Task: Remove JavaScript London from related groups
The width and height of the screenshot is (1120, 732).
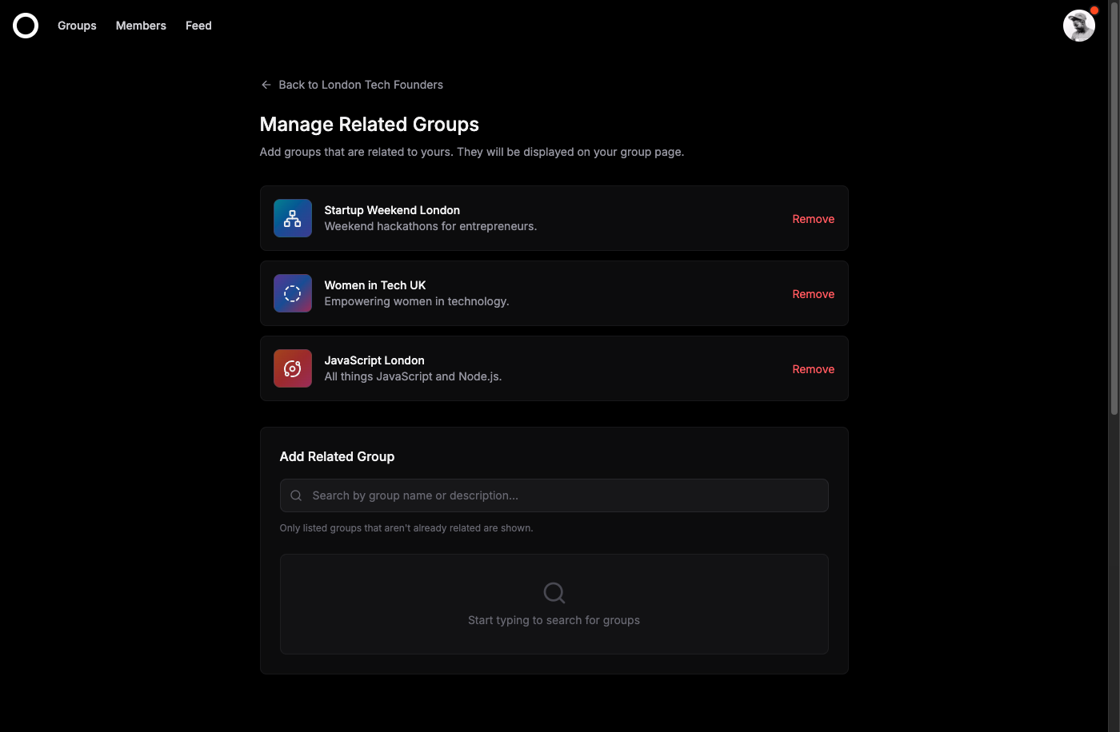Action: point(813,368)
